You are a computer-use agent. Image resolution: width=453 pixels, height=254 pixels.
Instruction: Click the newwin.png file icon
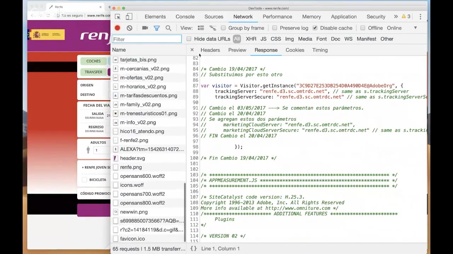coord(115,212)
